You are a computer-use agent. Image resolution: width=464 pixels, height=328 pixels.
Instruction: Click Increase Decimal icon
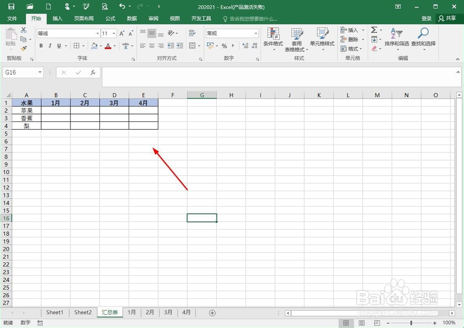coord(245,46)
